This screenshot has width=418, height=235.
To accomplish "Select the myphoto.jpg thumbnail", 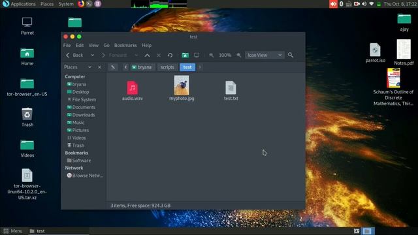I will [182, 86].
